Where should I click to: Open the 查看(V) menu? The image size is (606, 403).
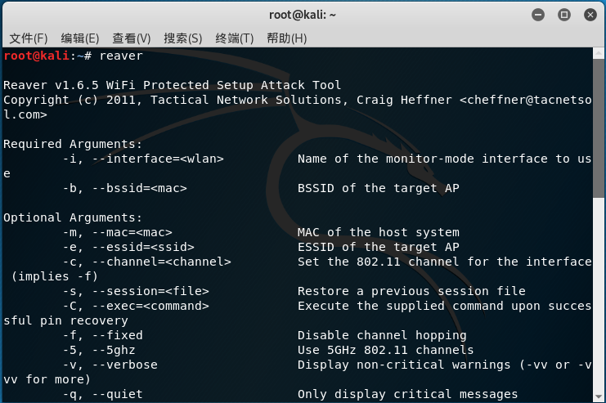pyautogui.click(x=132, y=38)
